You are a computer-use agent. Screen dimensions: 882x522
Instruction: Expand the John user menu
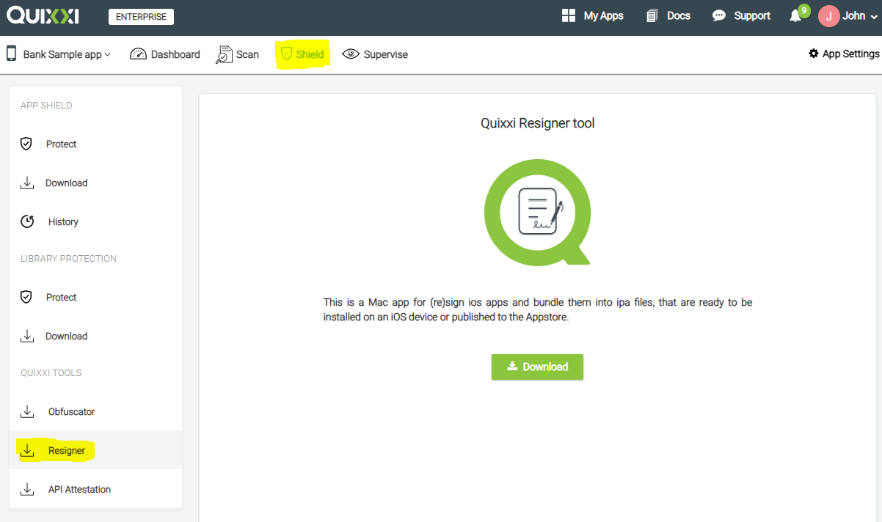[x=859, y=15]
